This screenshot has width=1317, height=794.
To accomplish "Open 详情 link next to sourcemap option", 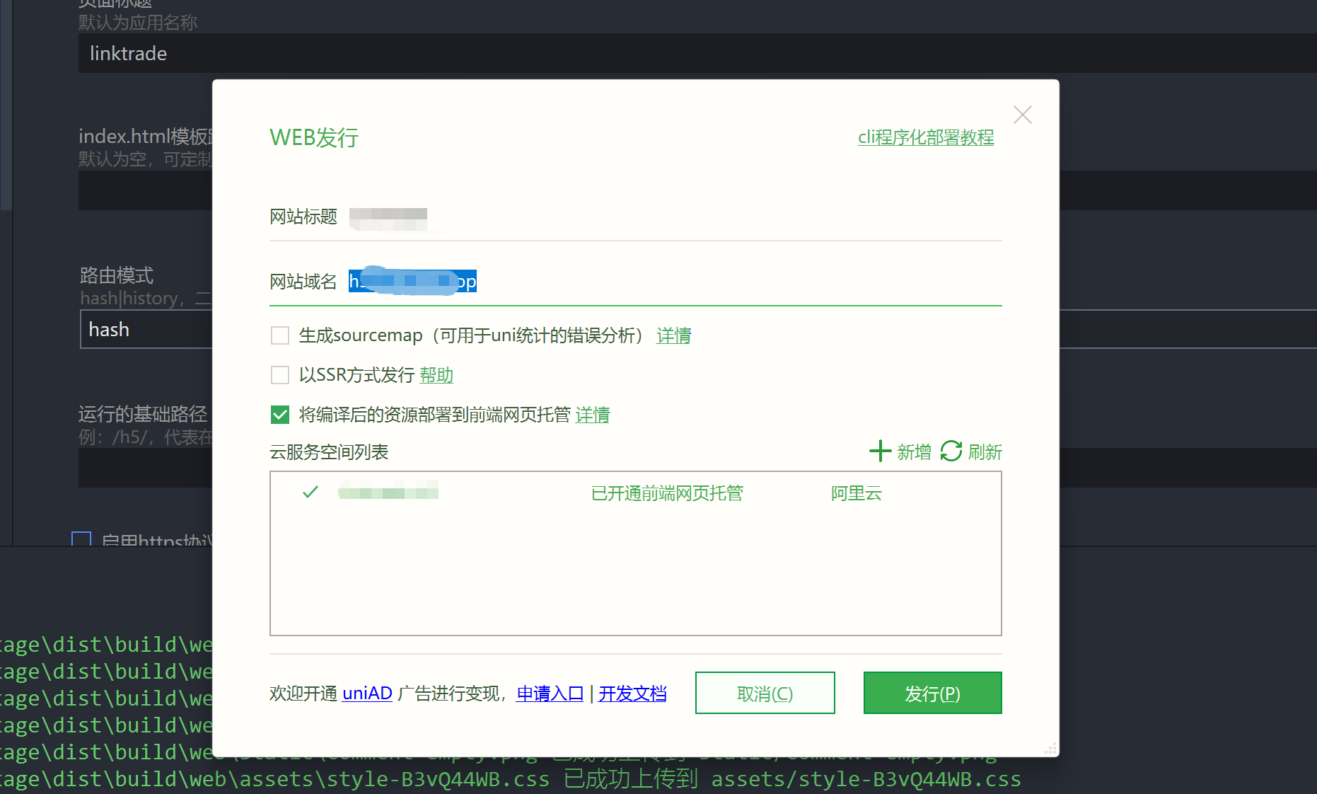I will click(673, 335).
